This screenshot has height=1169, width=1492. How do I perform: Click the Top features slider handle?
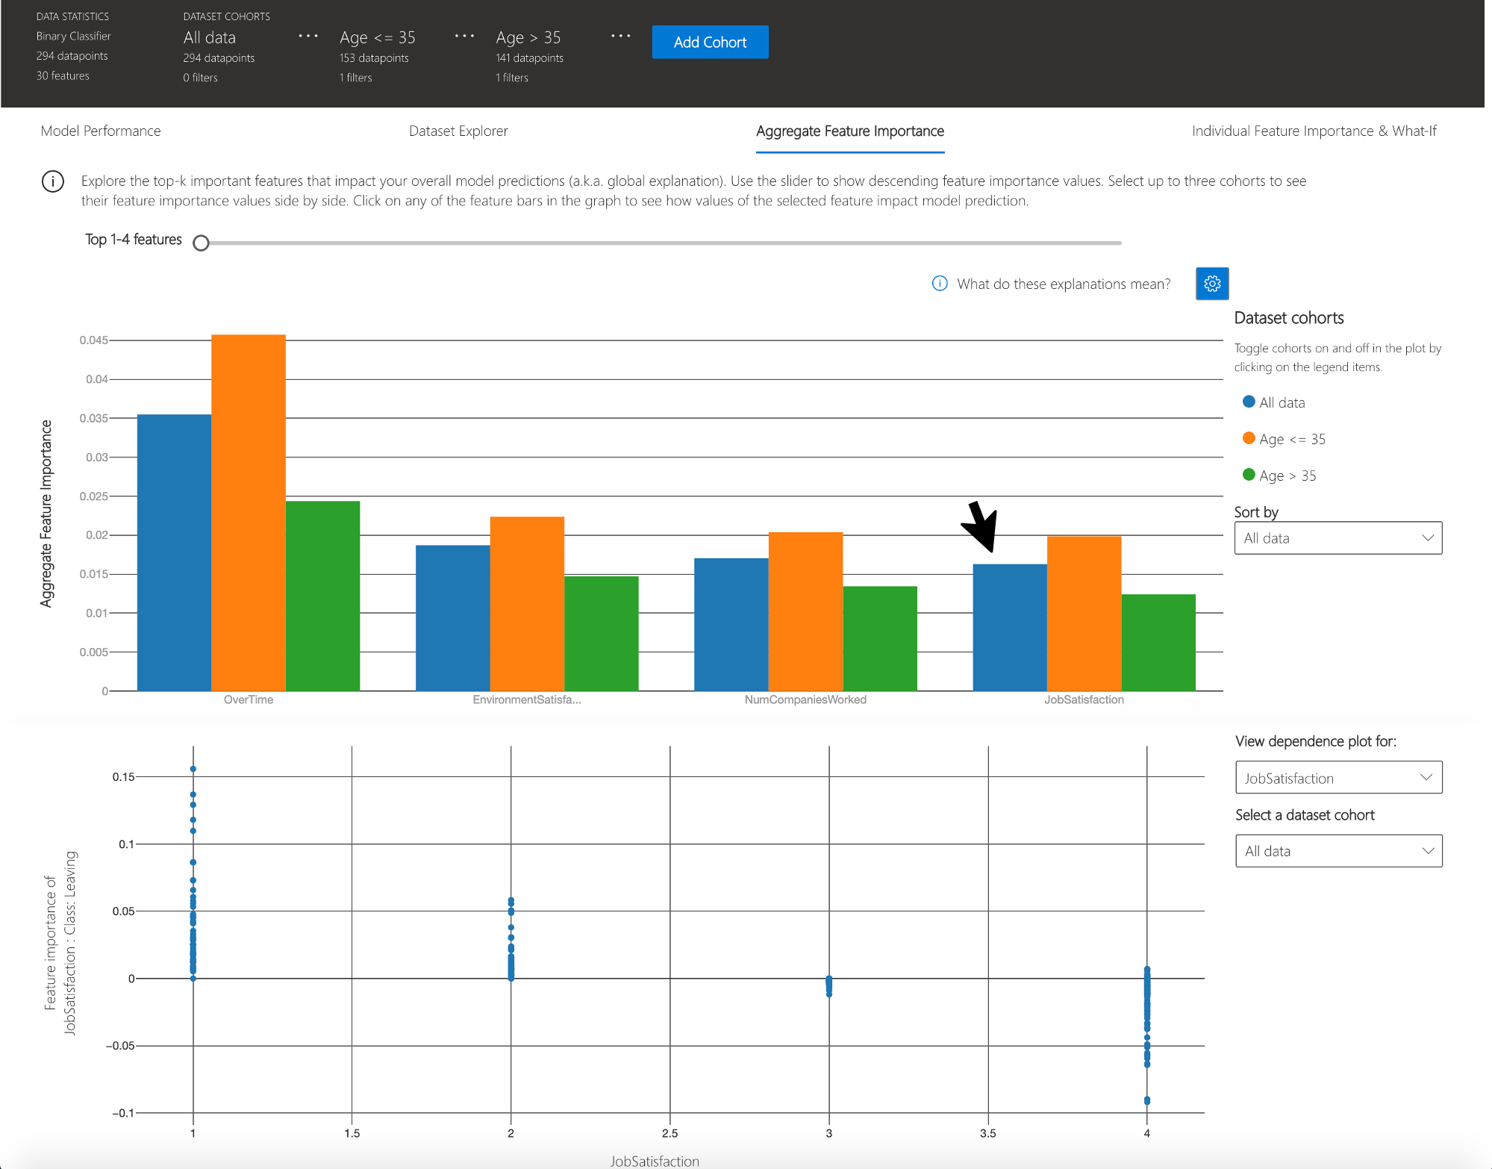point(201,243)
